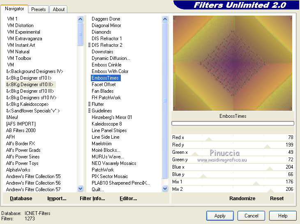Choose the Emboss With Color filter
This screenshot has height=224, width=300.
pyautogui.click(x=110, y=71)
